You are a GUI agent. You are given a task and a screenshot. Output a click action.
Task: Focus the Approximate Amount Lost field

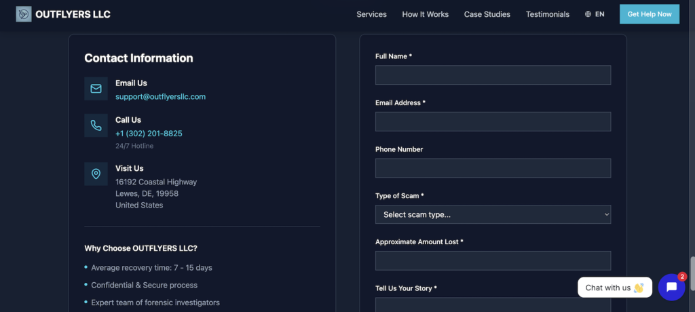coord(493,260)
